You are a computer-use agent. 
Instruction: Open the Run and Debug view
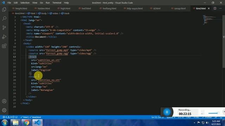(4, 37)
